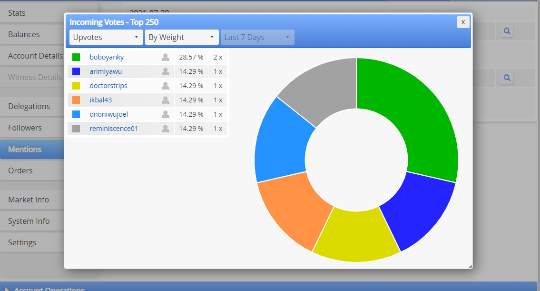Click the 1 x count for reminiscence01
The width and height of the screenshot is (540, 291).
click(x=217, y=129)
